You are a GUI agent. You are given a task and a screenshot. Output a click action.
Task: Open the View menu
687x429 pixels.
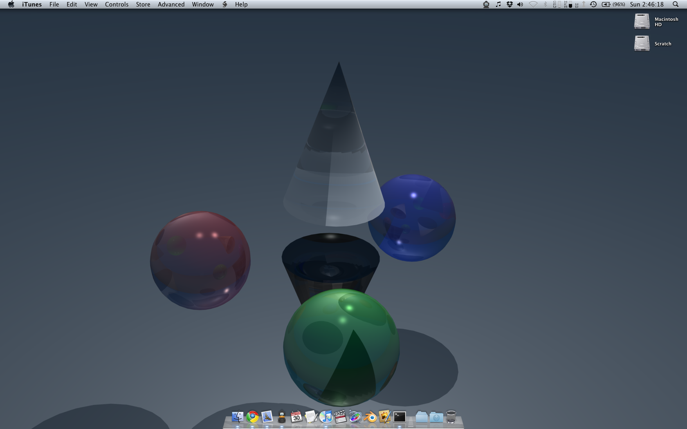(91, 4)
